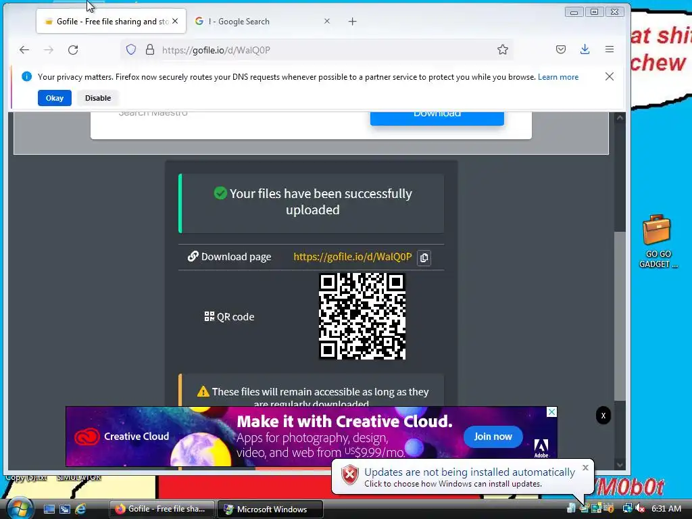
Task: Switch to the Google Search tab
Action: pyautogui.click(x=263, y=21)
